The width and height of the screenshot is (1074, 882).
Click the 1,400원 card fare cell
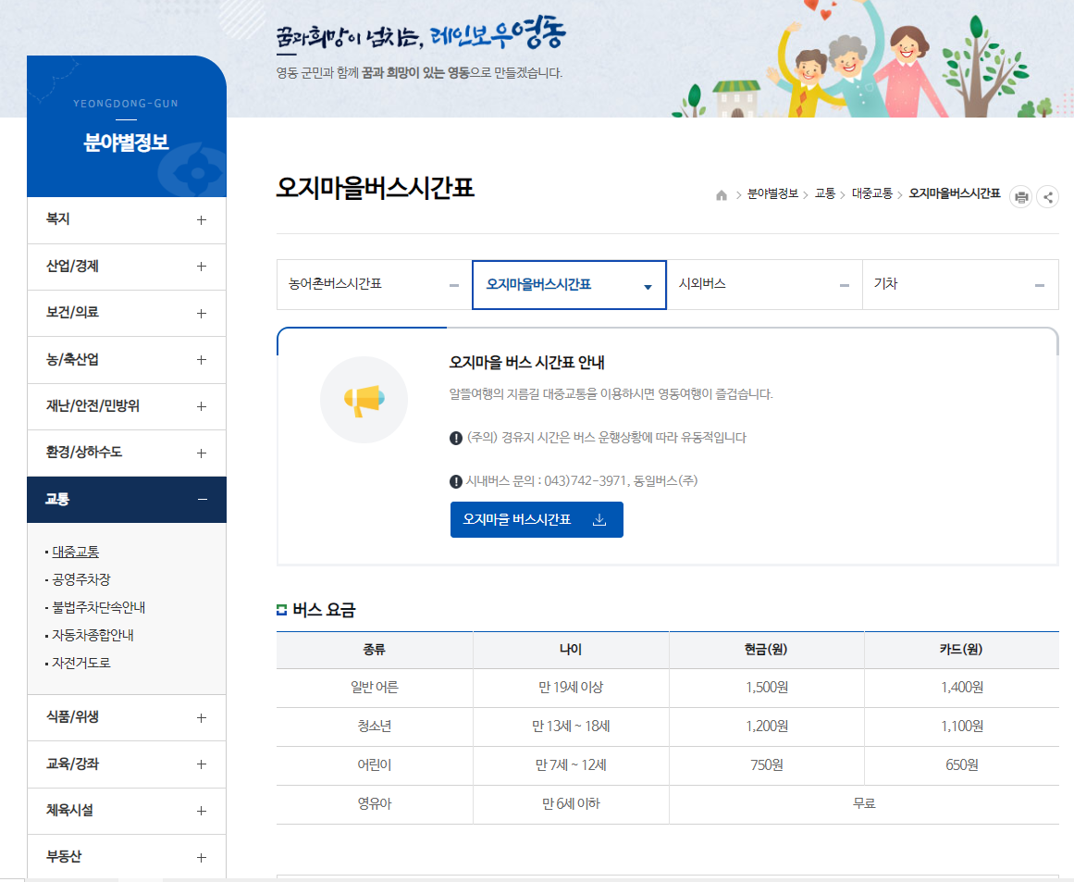tap(962, 688)
